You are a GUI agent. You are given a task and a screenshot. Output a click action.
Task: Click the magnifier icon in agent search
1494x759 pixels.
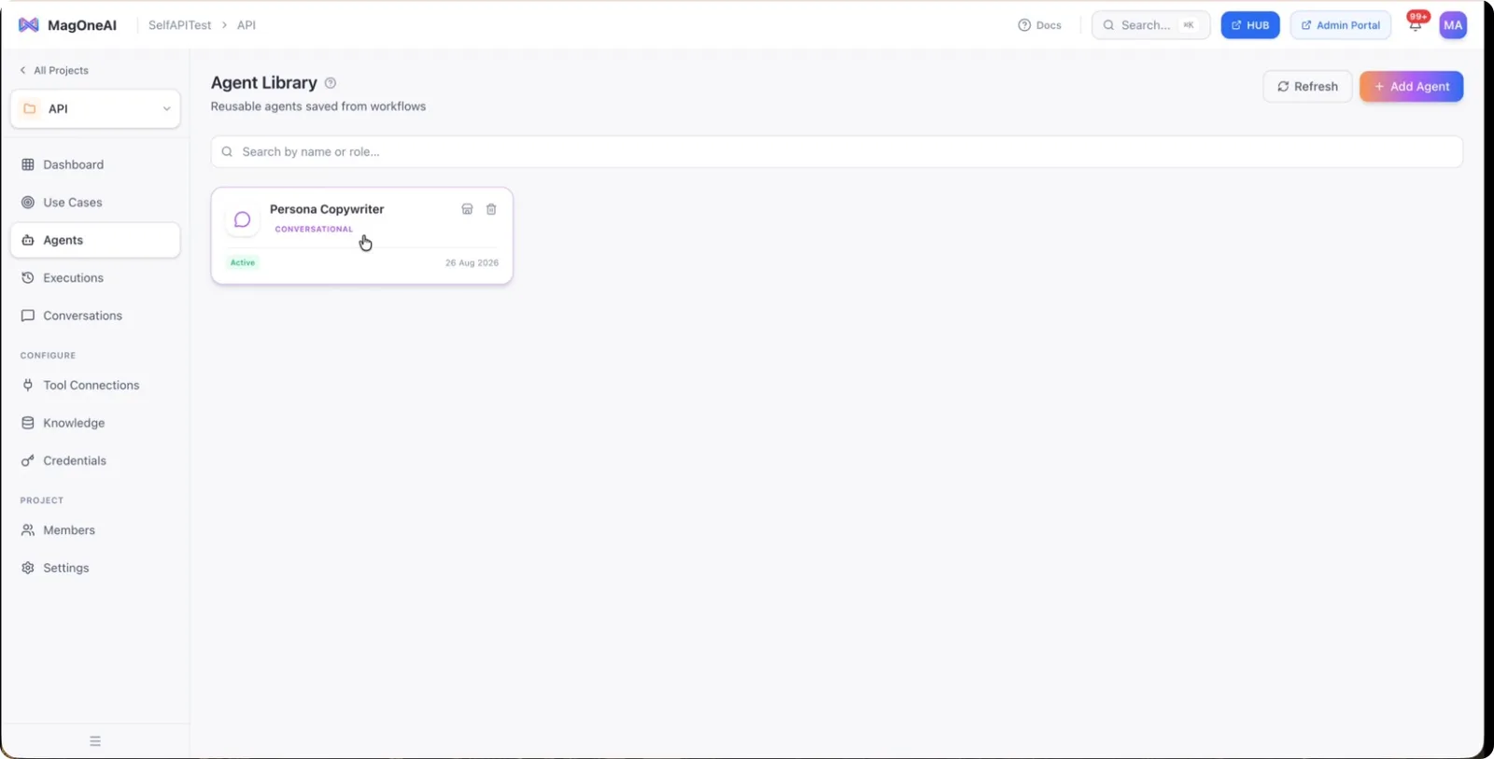tap(227, 152)
